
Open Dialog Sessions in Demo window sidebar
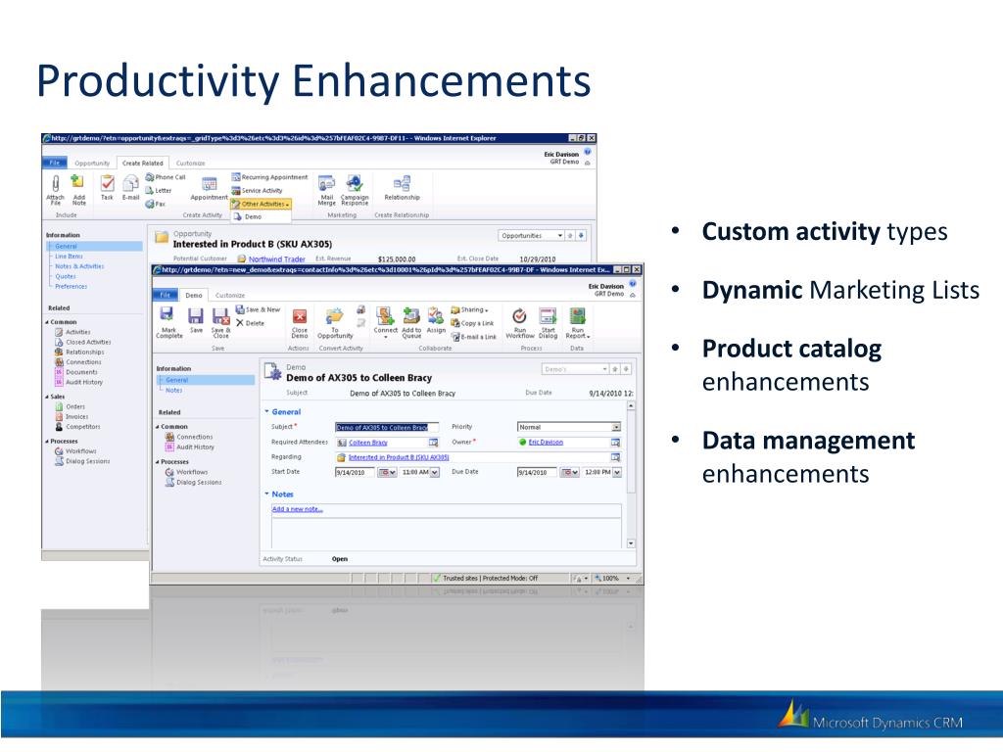click(193, 482)
